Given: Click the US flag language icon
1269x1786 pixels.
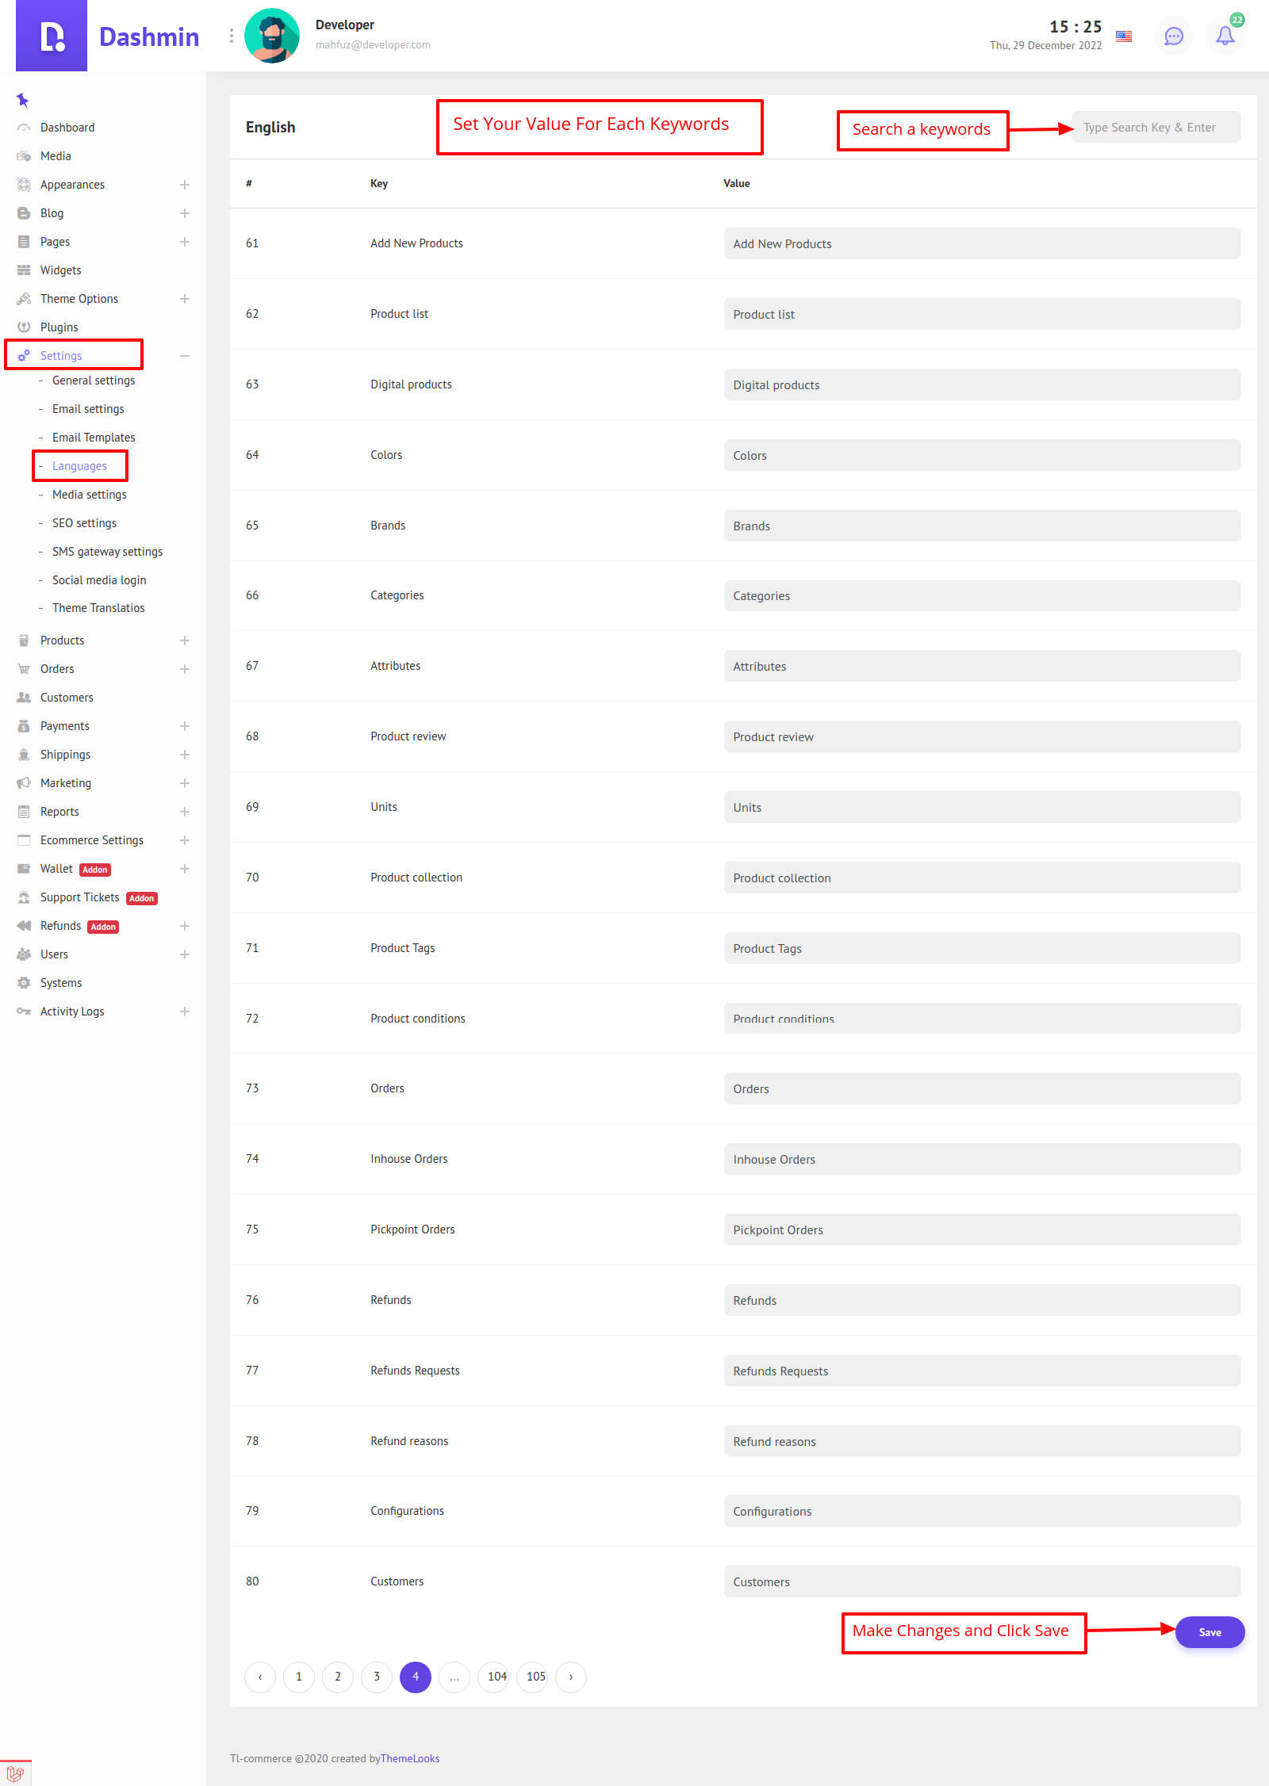Looking at the screenshot, I should (x=1124, y=36).
